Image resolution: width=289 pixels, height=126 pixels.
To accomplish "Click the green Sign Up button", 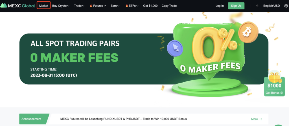I will (x=236, y=6).
